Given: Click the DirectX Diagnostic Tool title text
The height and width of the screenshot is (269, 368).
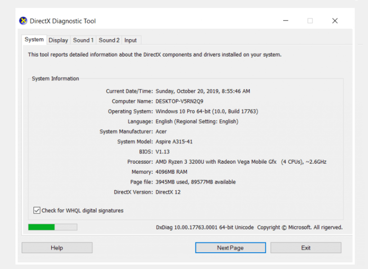Looking at the screenshot, I should click(x=63, y=21).
